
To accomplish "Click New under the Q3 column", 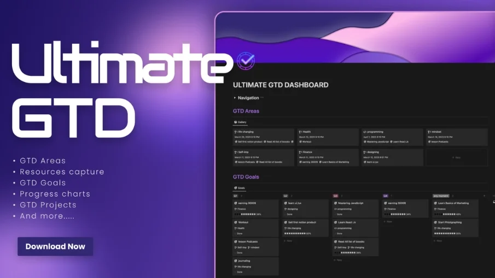I will pyautogui.click(x=338, y=260).
